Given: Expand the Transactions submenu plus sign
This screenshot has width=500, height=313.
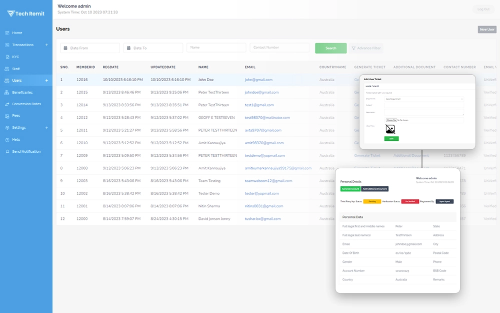Looking at the screenshot, I should [46, 45].
